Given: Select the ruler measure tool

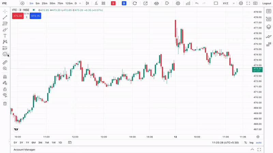Looking at the screenshot, I should pos(5,63).
